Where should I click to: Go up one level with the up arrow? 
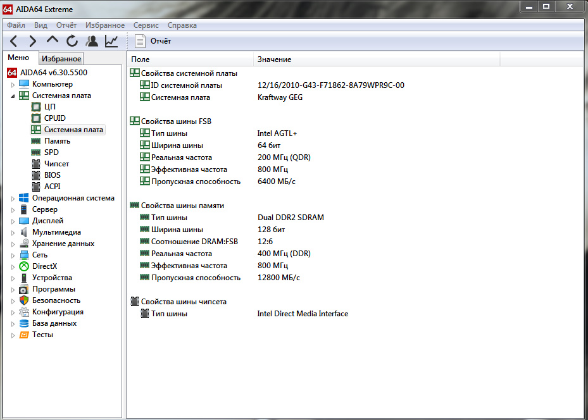coord(53,40)
